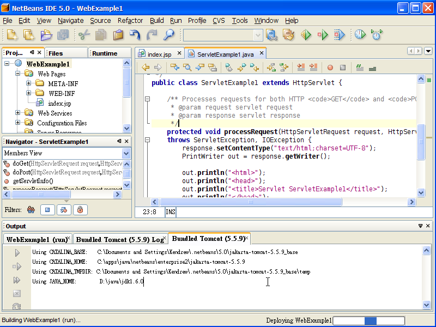Viewport: 436px width, 327px height.
Task: Toggle Show Inherited Members navigator filter
Action: [31, 210]
